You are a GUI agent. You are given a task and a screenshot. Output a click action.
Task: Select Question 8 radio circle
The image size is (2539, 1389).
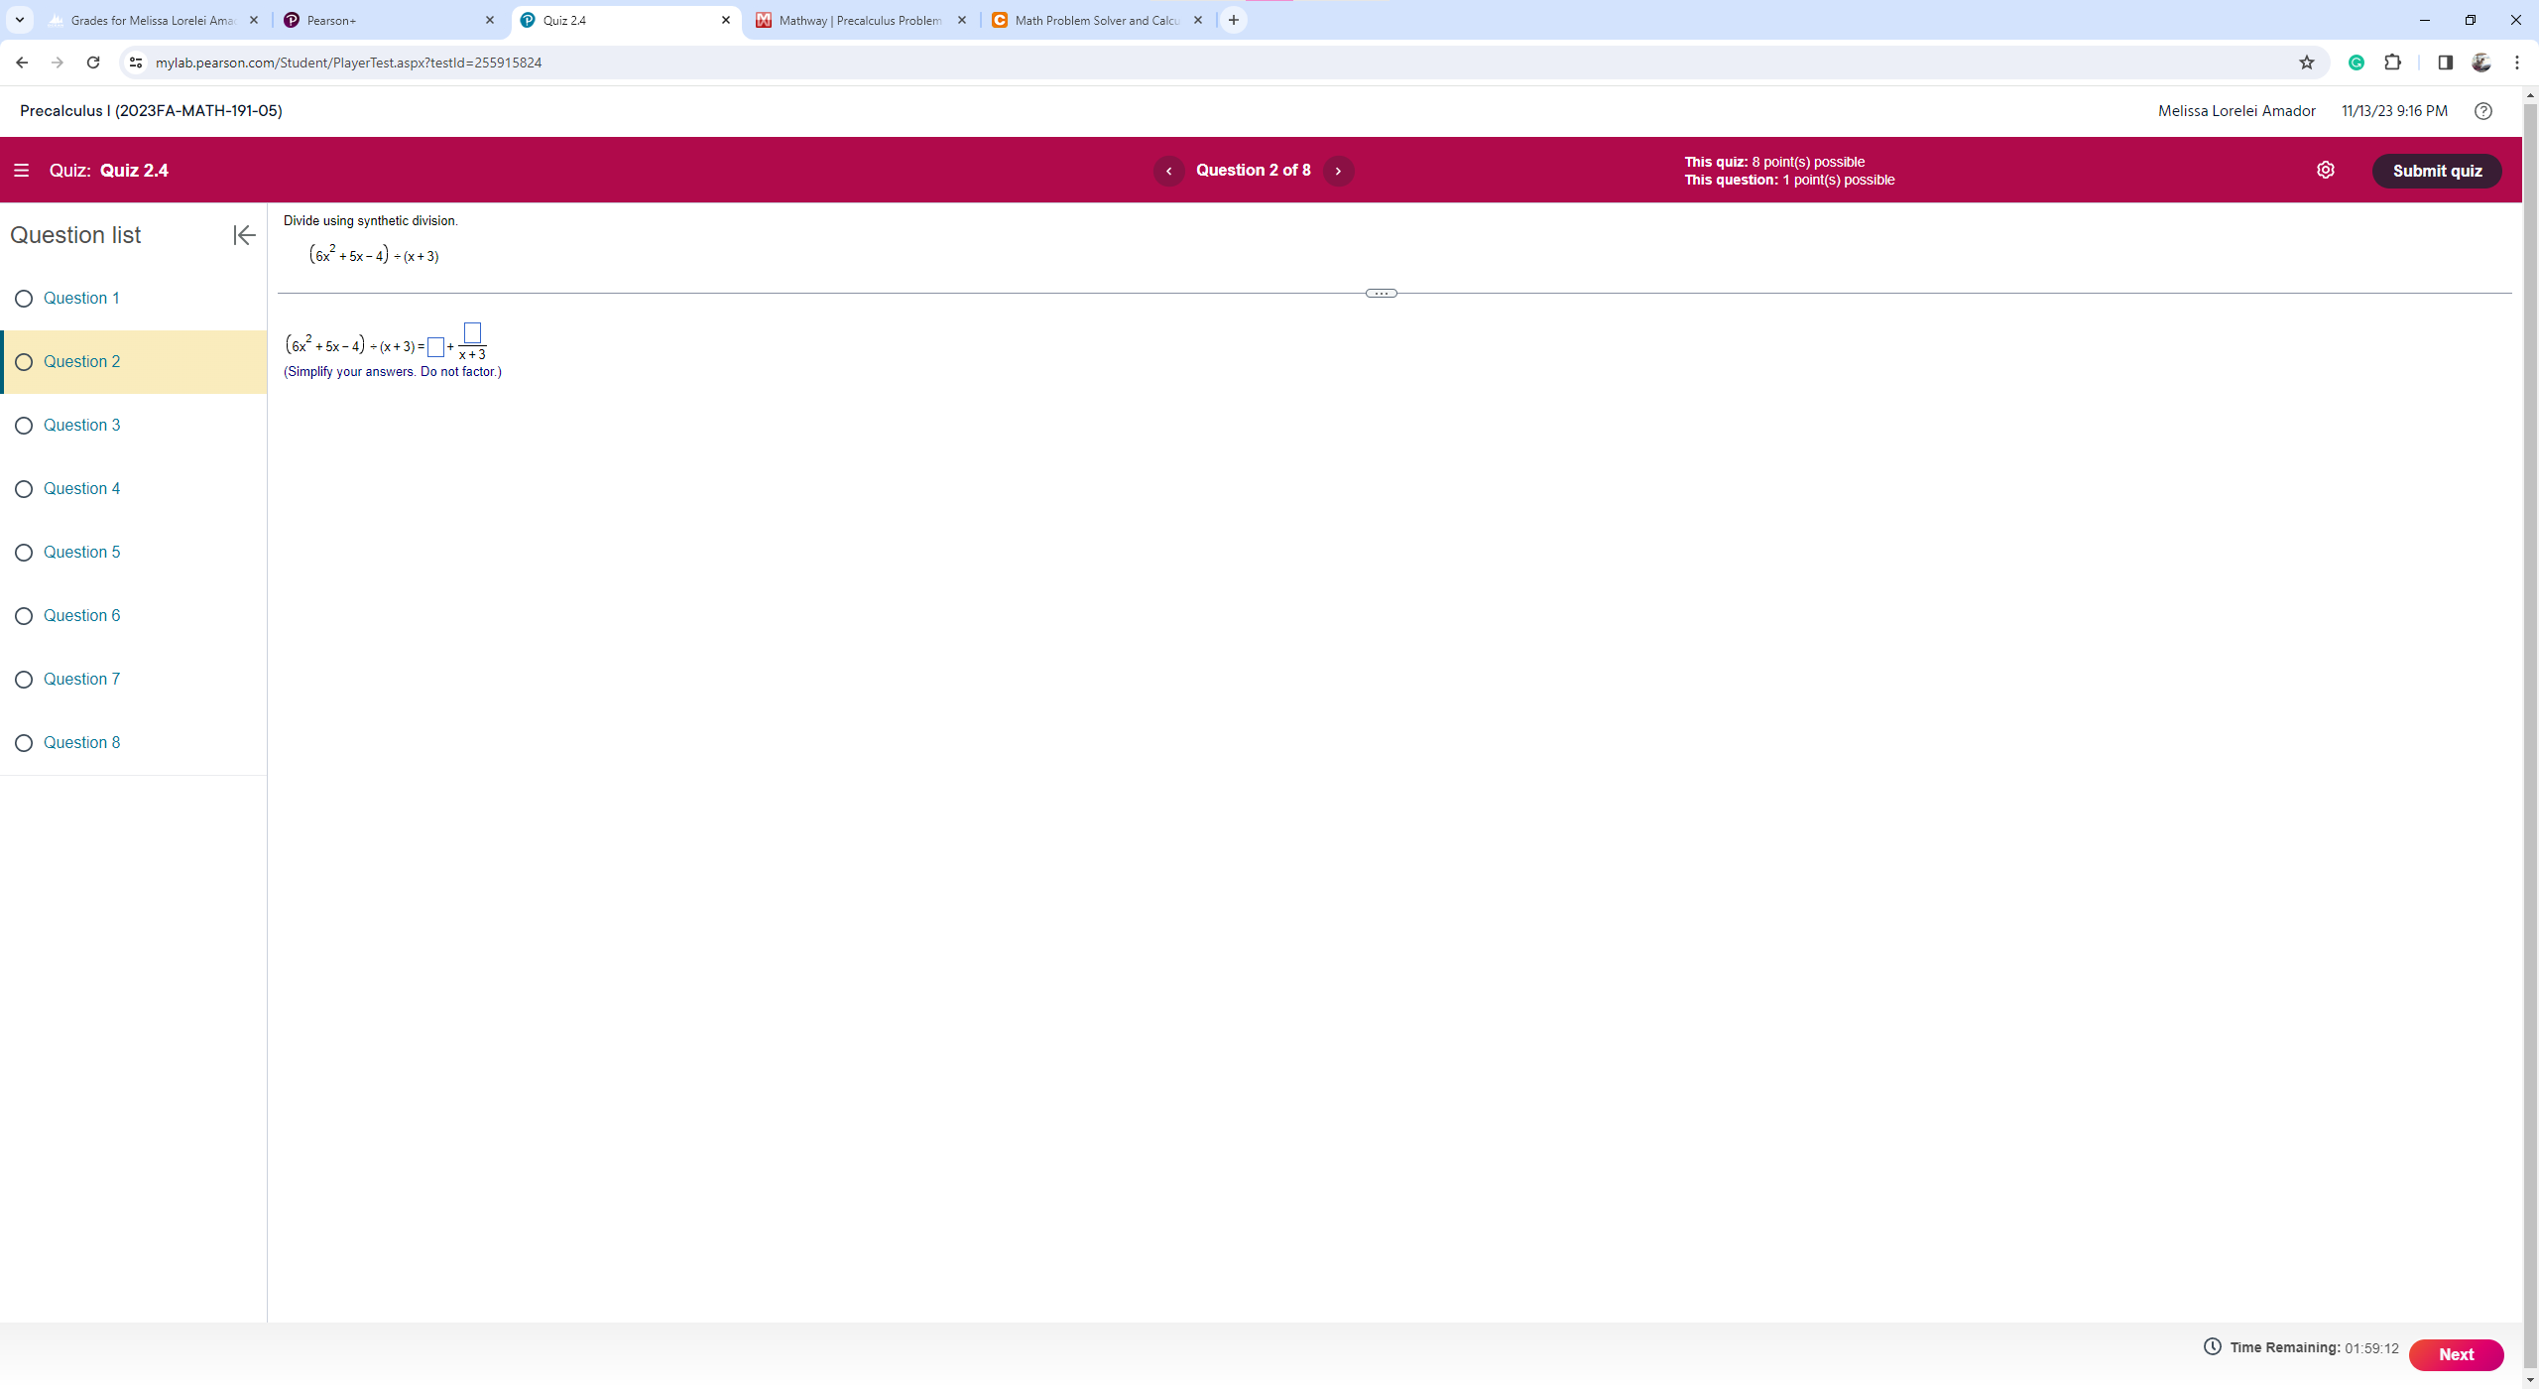tap(24, 743)
